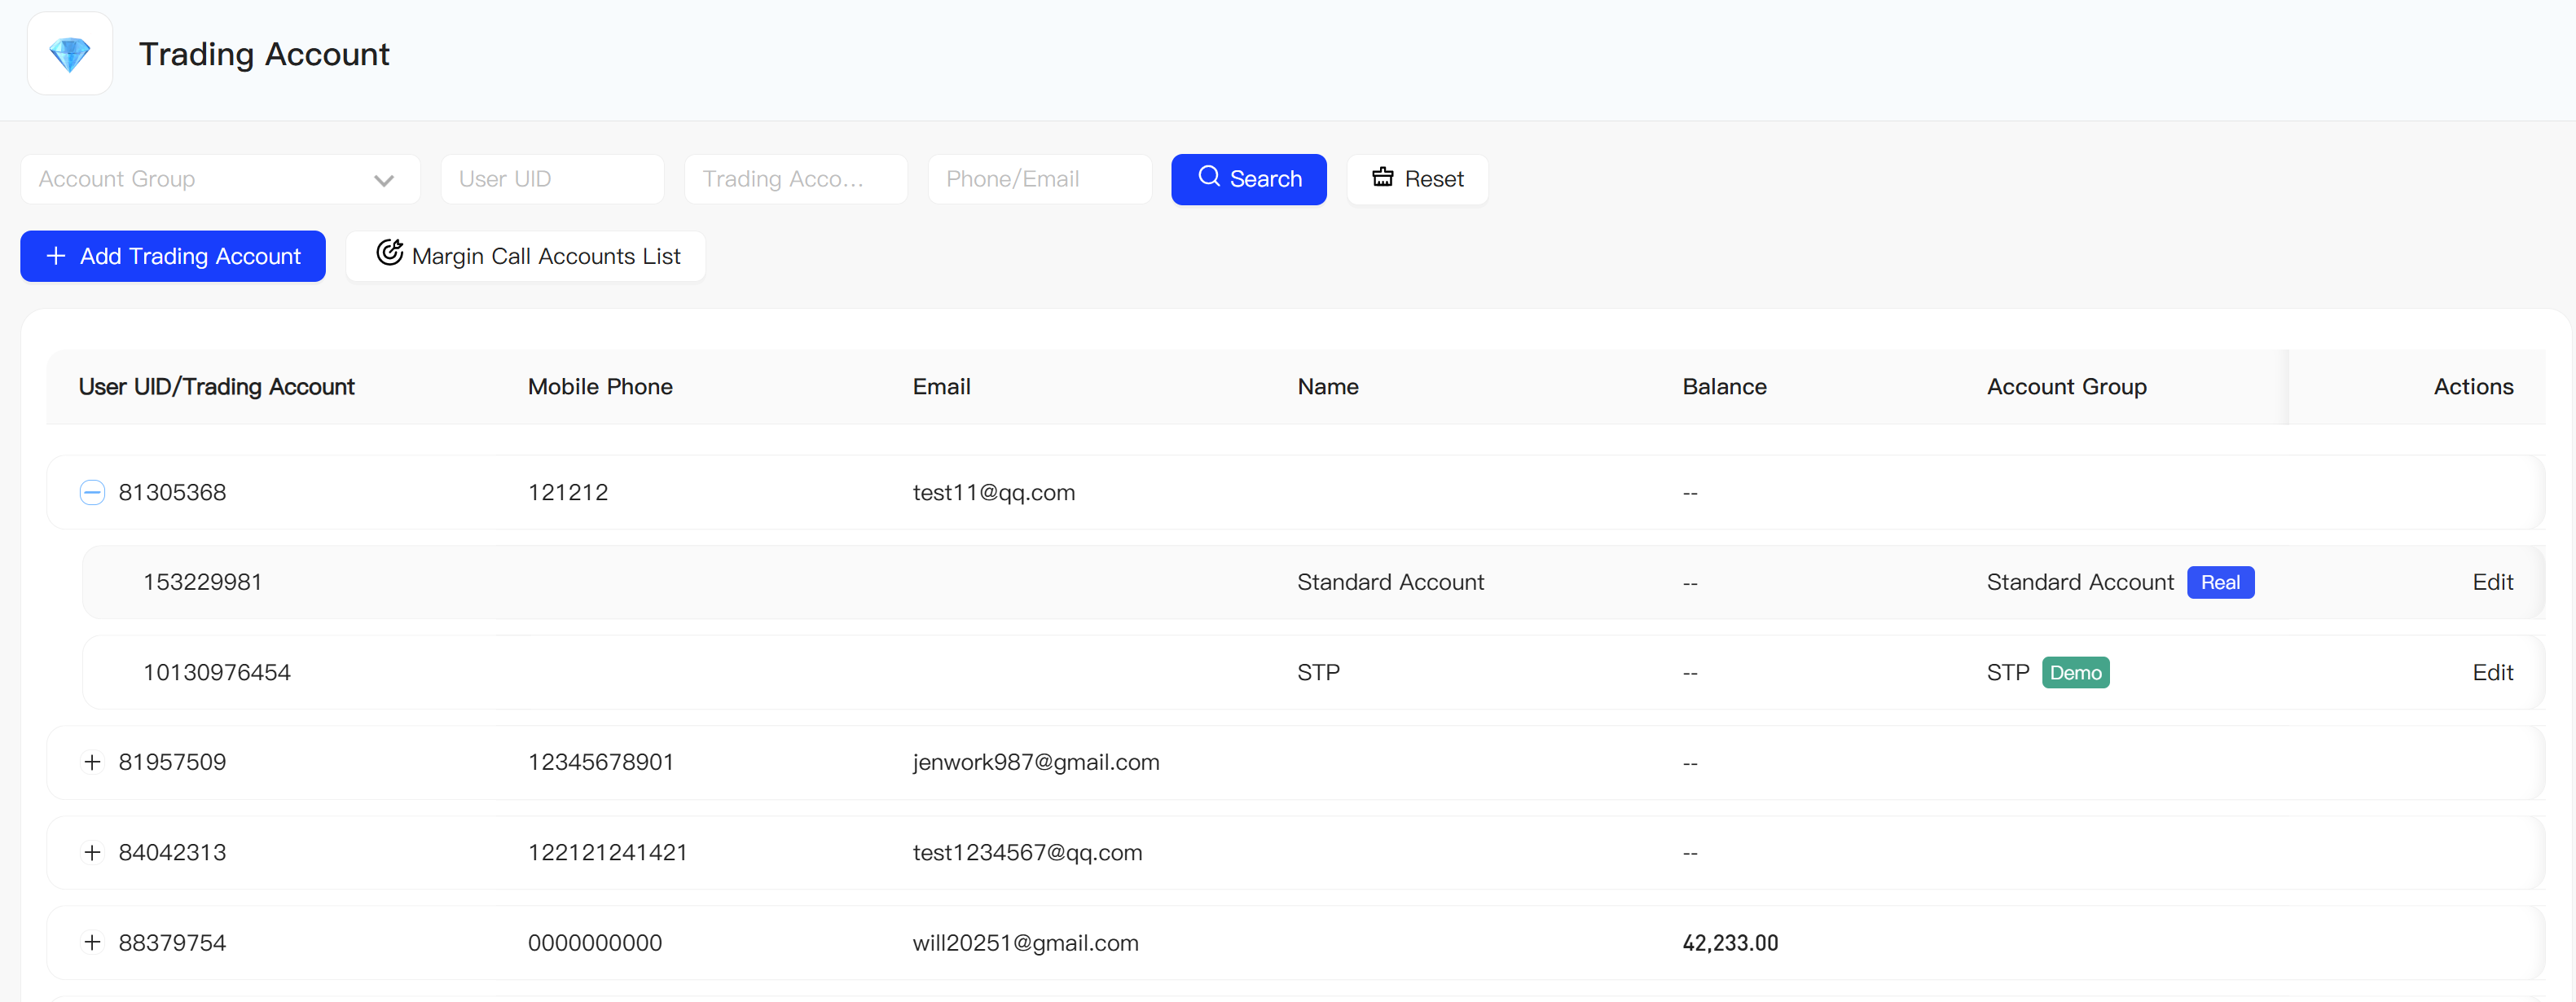Click email test1234567@qq.com
Image resolution: width=2576 pixels, height=1002 pixels.
point(1027,852)
